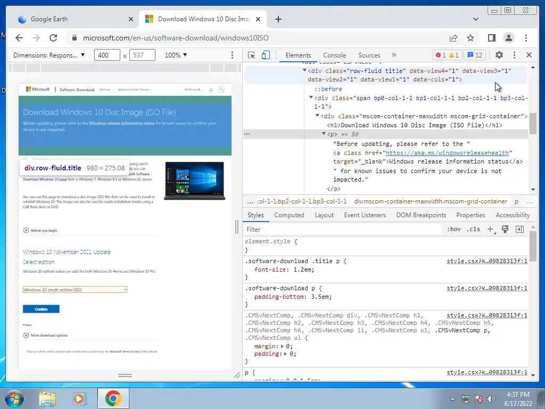This screenshot has height=409, width=545.
Task: Open the Chrome three-dot menu
Action: [526, 38]
